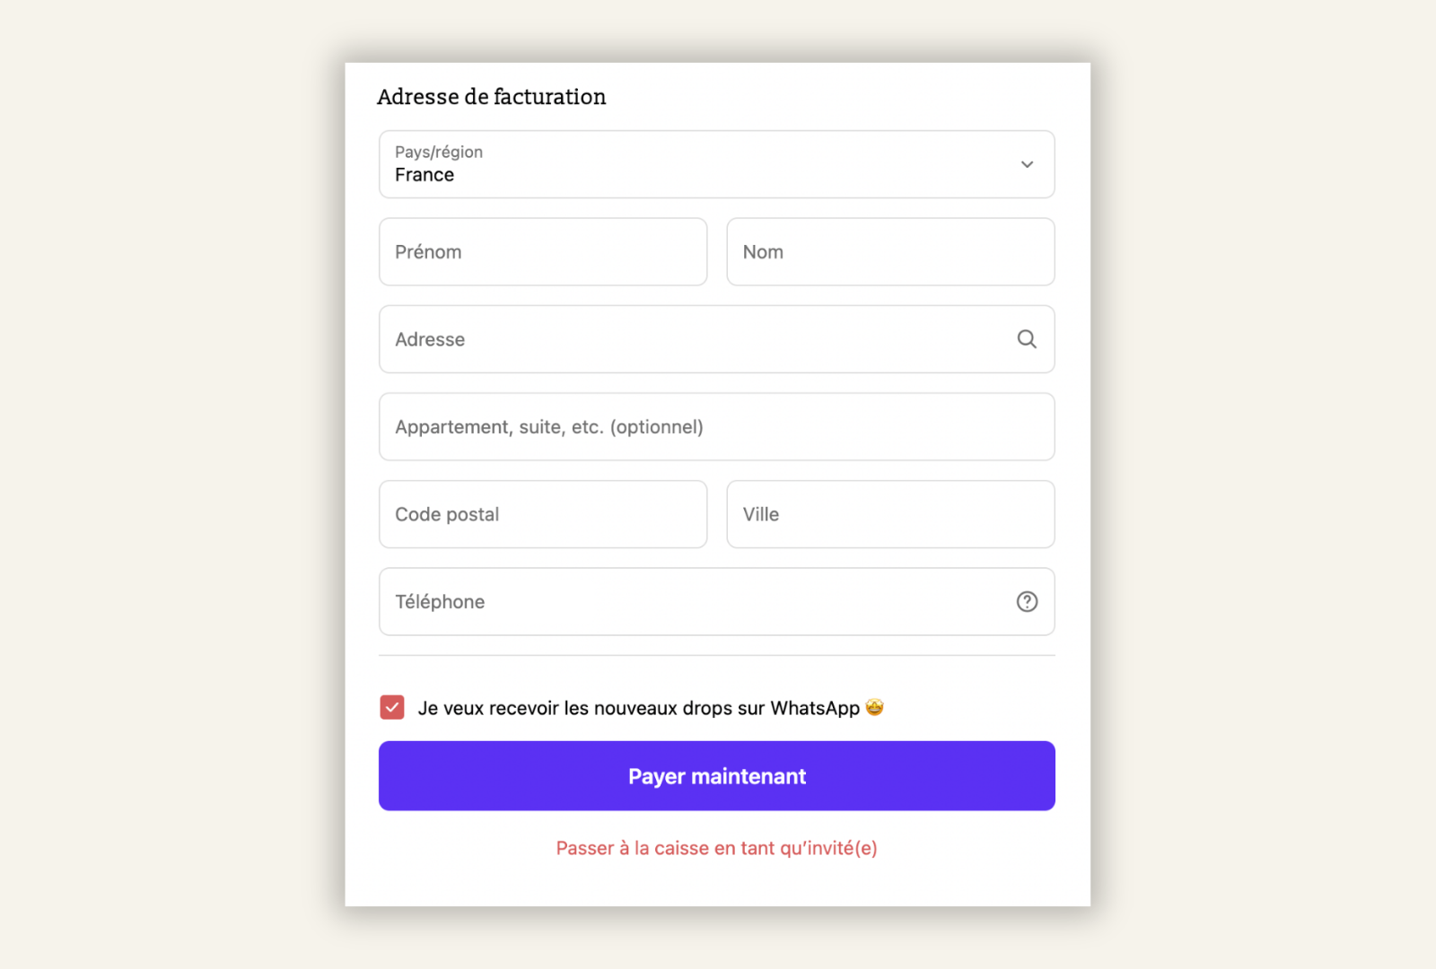Click the WhatsApp opt-in label text
This screenshot has width=1436, height=969.
click(x=638, y=709)
